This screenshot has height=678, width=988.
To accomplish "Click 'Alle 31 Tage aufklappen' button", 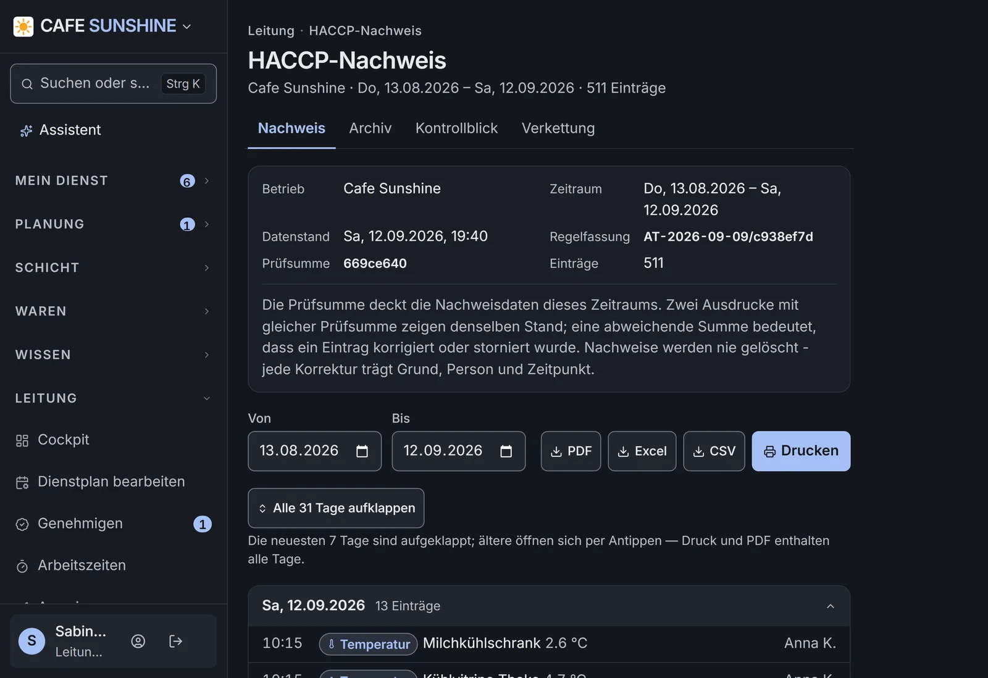I will click(336, 508).
